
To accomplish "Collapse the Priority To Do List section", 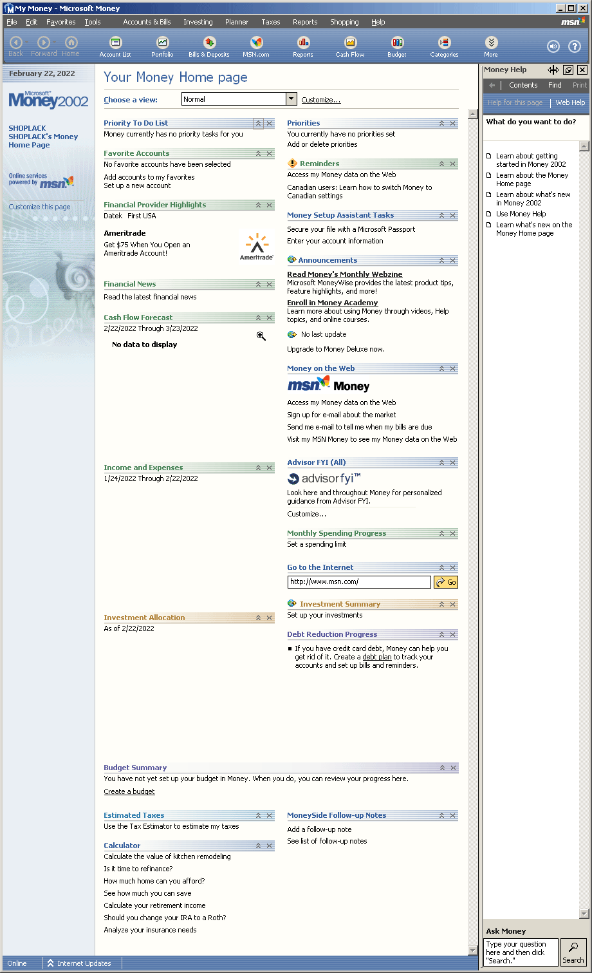I will click(258, 123).
